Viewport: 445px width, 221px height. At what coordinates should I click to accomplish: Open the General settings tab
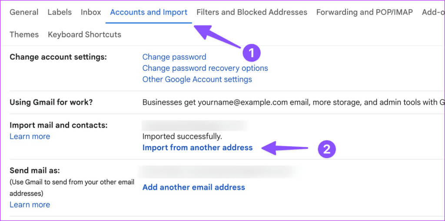(x=24, y=12)
